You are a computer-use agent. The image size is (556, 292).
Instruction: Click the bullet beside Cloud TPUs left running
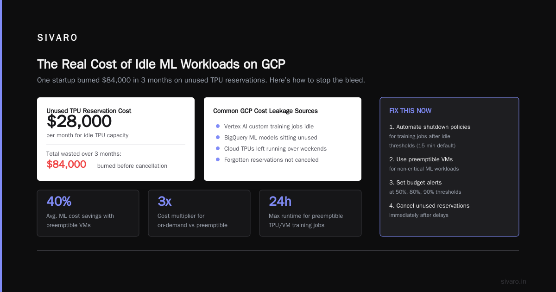(x=218, y=148)
